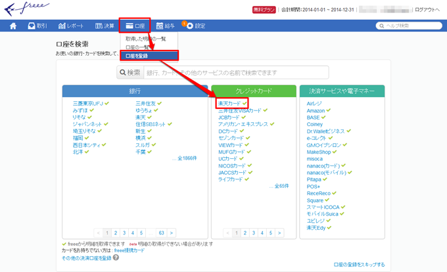This screenshot has width=447, height=272.
Task: Select NICOSカード
Action: click(232, 166)
